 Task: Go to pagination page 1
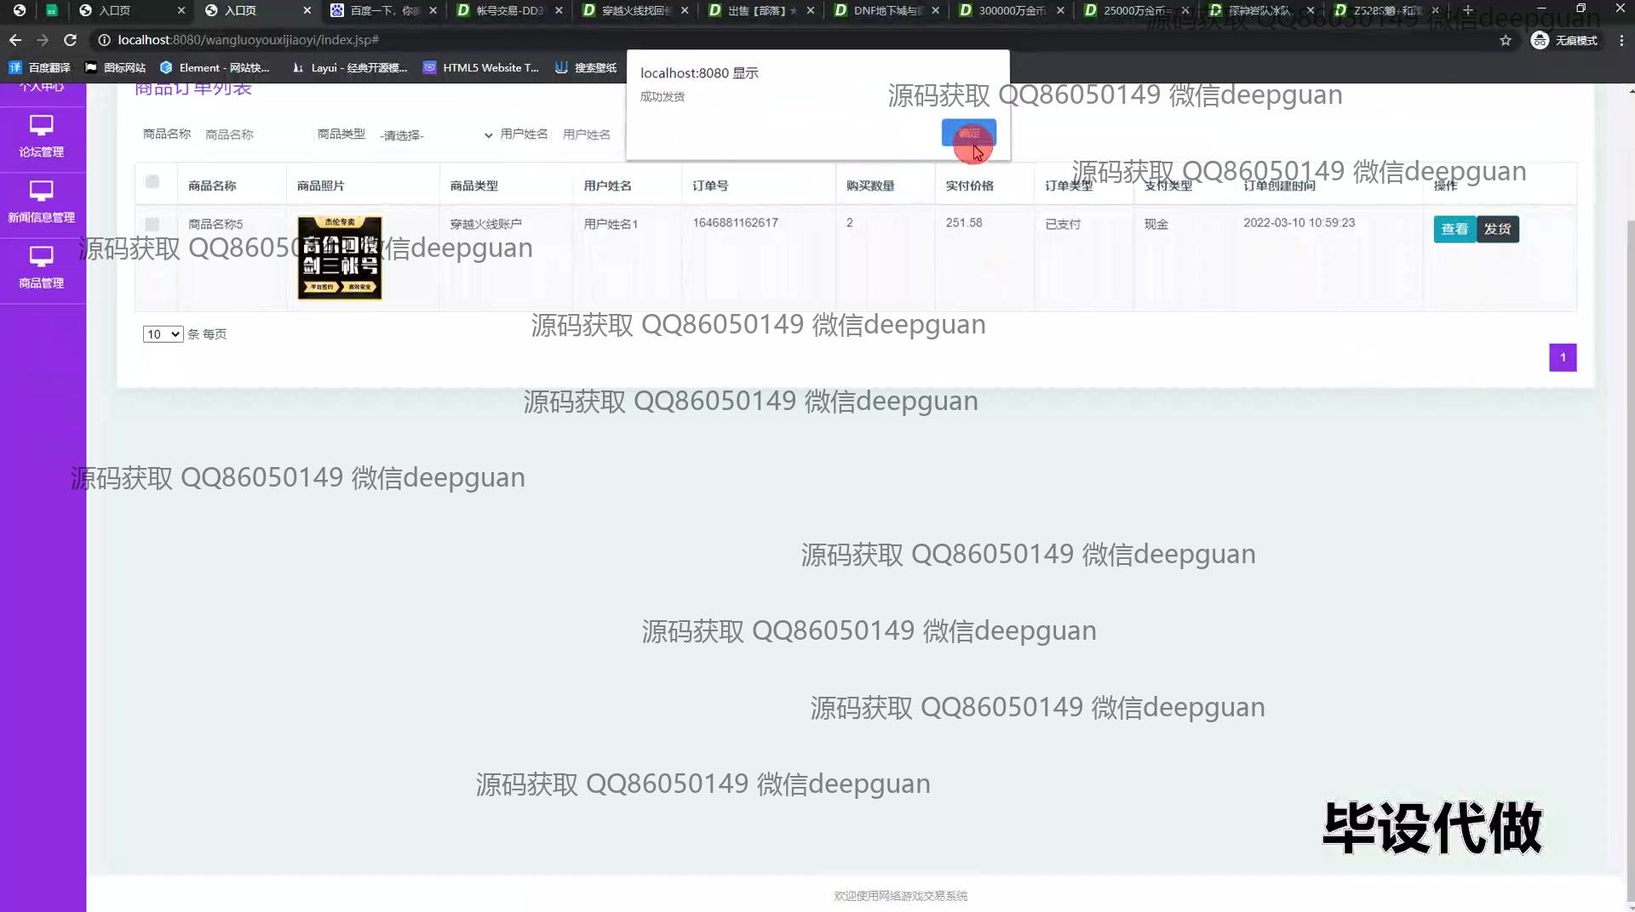pos(1562,357)
